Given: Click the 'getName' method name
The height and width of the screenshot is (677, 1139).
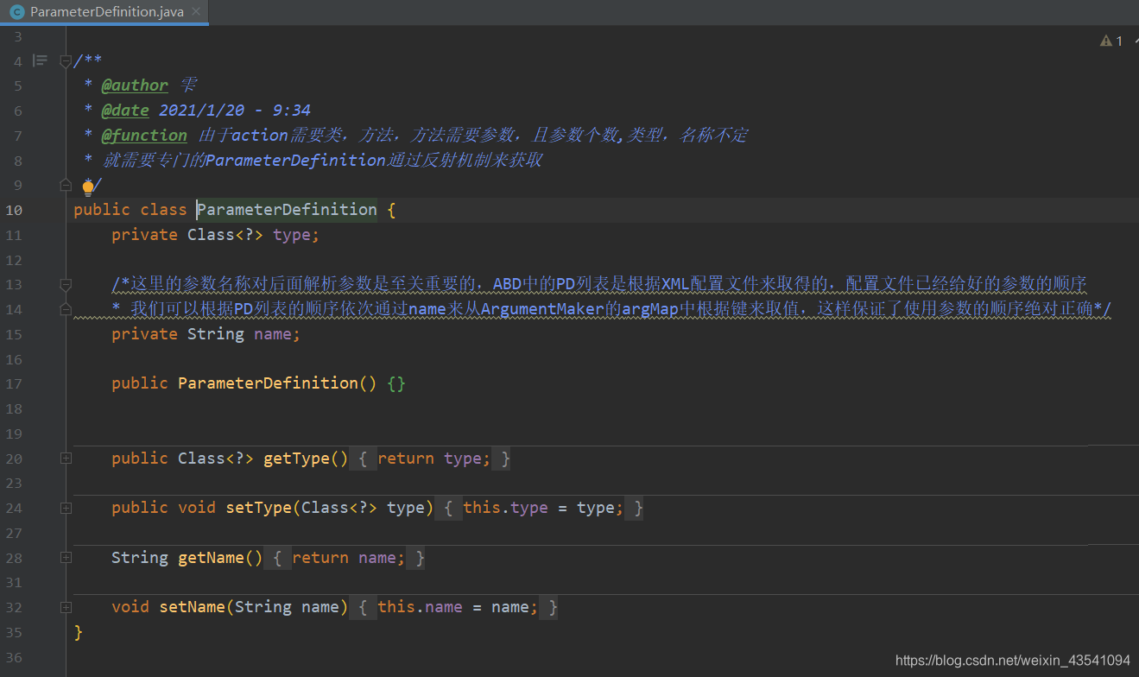Looking at the screenshot, I should pyautogui.click(x=211, y=558).
